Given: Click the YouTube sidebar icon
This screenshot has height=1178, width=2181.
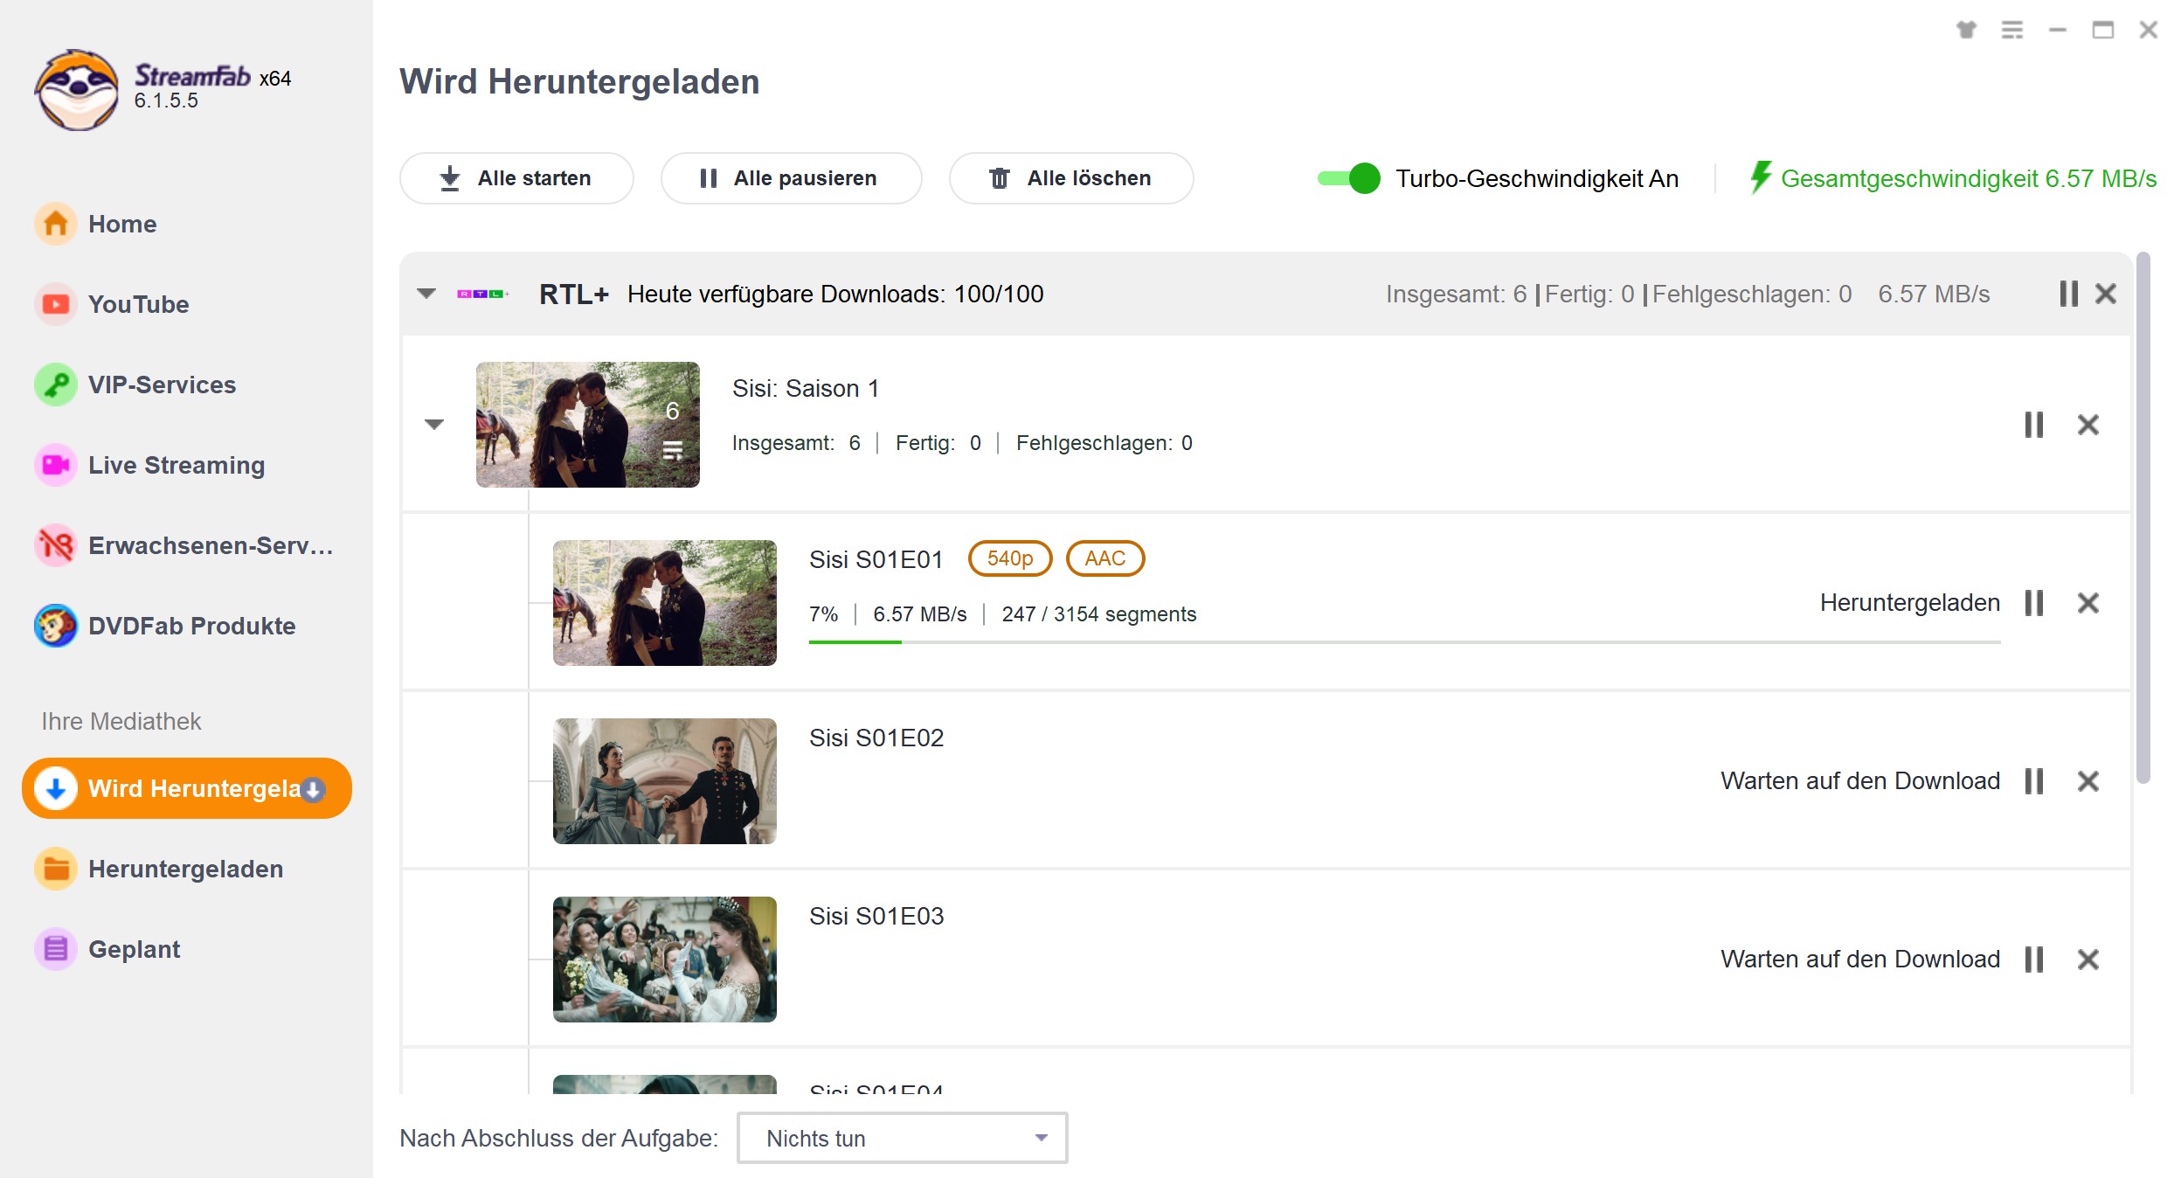Looking at the screenshot, I should pos(55,305).
